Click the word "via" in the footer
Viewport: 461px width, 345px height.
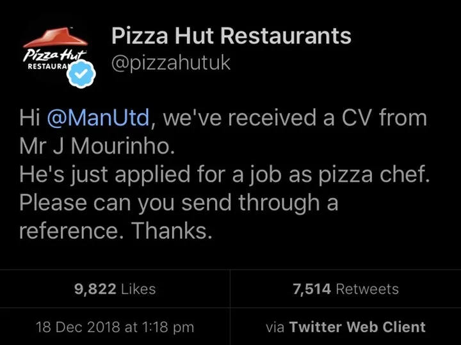click(275, 327)
